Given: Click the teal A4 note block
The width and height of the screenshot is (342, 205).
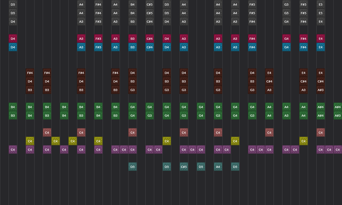Looking at the screenshot, I should 218,167.
